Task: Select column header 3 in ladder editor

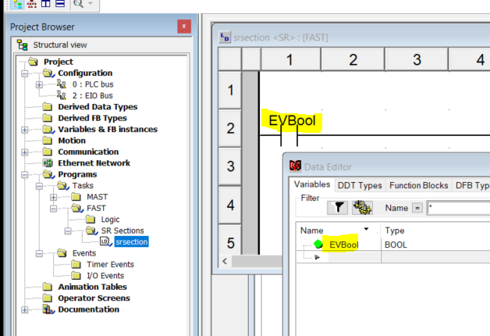Action: coord(417,59)
